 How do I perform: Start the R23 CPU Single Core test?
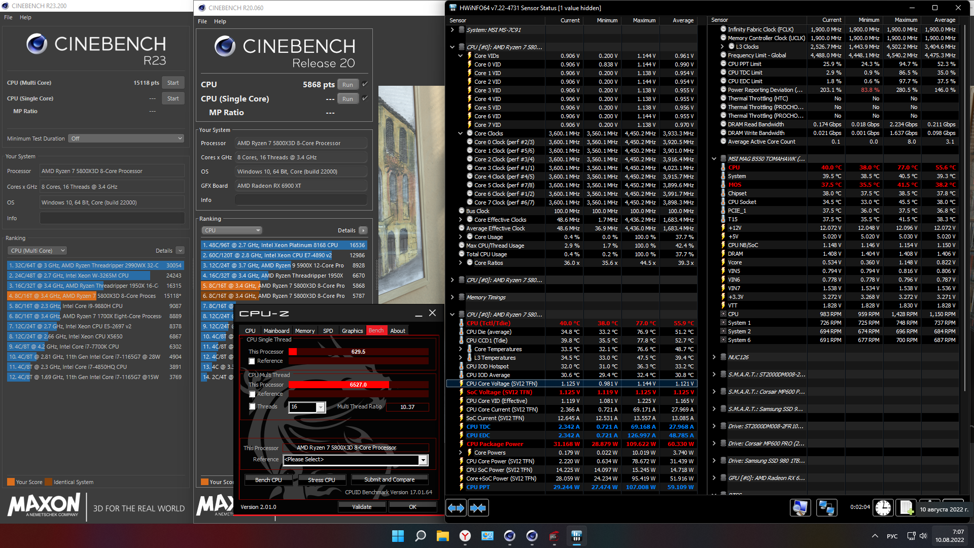(x=173, y=98)
